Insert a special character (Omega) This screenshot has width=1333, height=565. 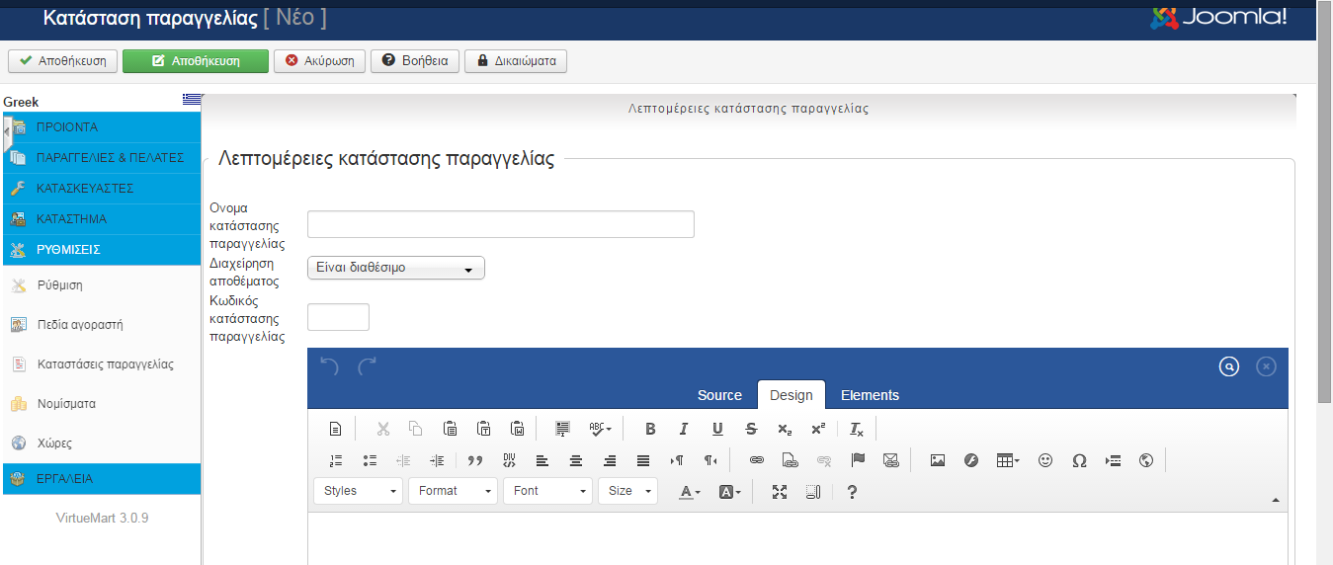[1079, 460]
